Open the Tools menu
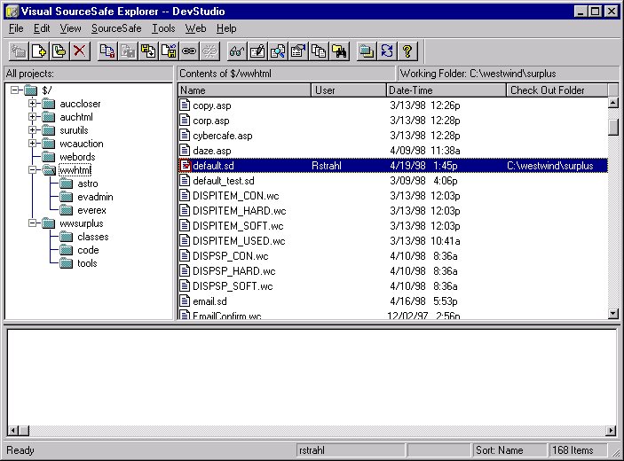Screen dimensions: 624x461 tap(163, 28)
